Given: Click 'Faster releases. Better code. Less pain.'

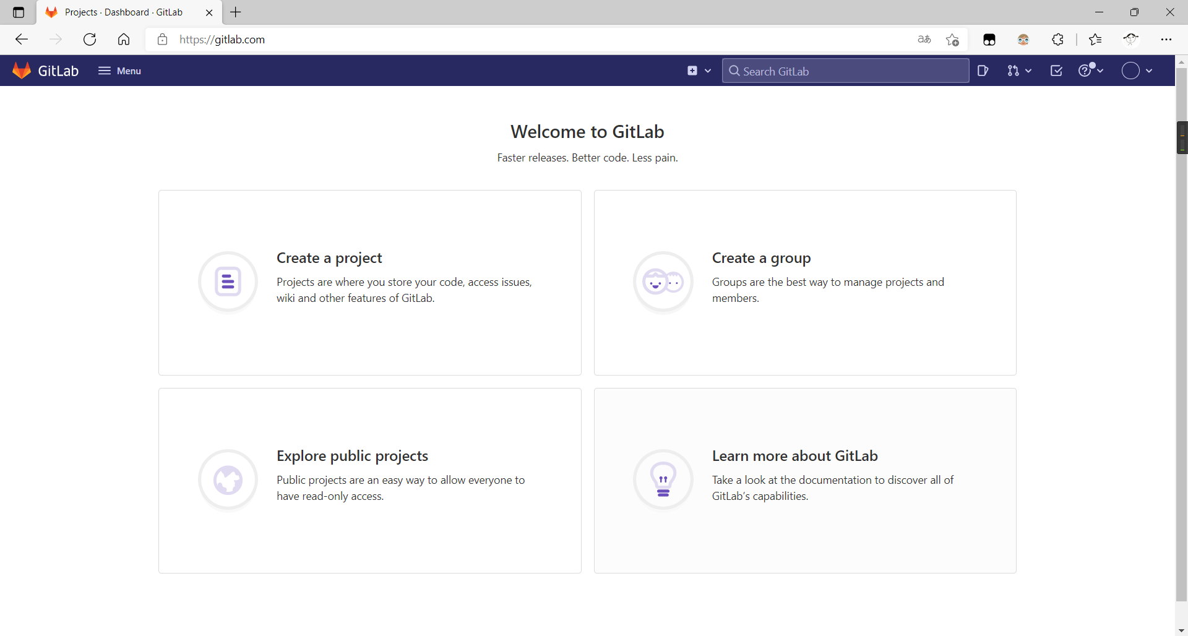Looking at the screenshot, I should 588,158.
